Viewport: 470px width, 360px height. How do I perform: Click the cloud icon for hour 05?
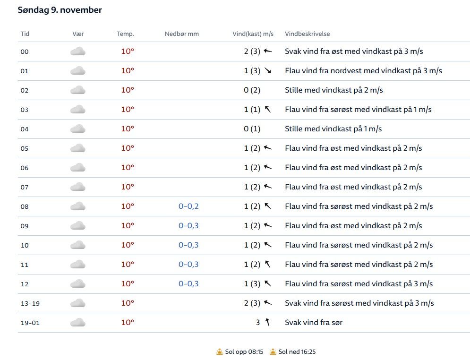pyautogui.click(x=78, y=148)
